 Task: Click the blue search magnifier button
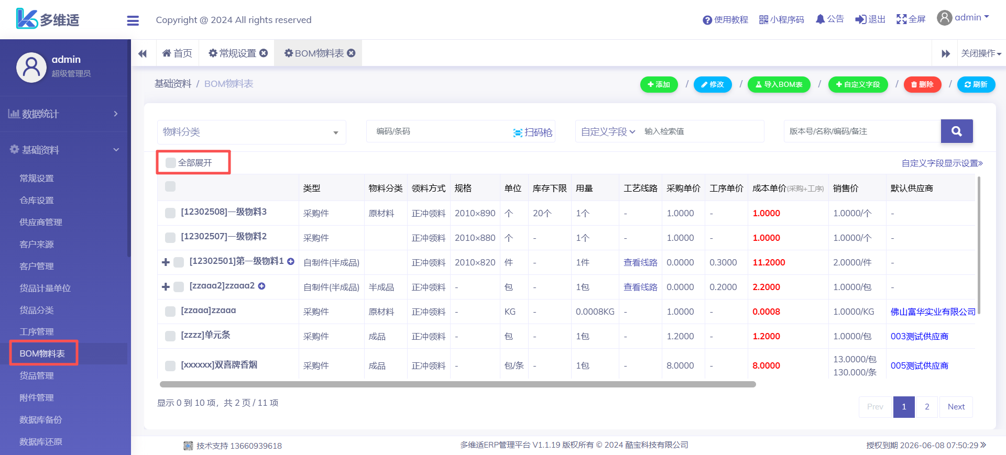point(956,131)
